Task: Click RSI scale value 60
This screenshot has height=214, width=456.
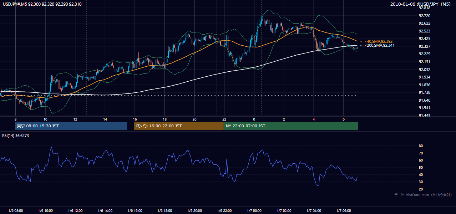Action: (421, 160)
